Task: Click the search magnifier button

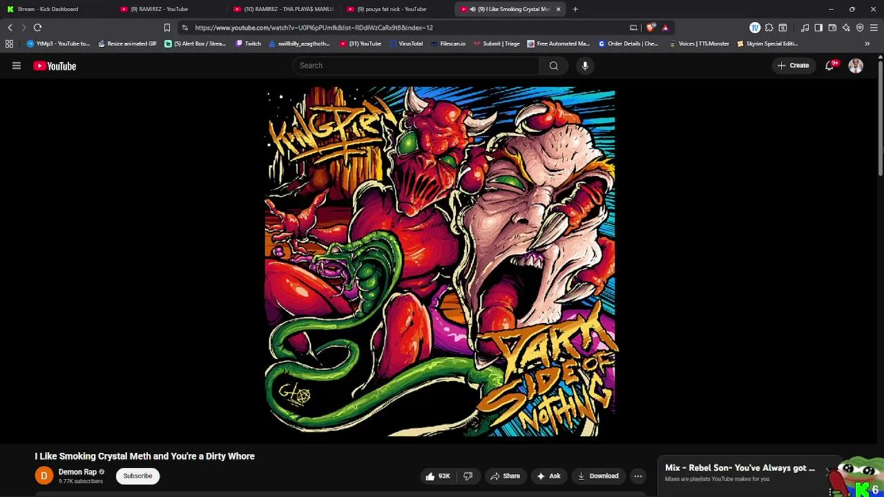Action: [x=553, y=66]
